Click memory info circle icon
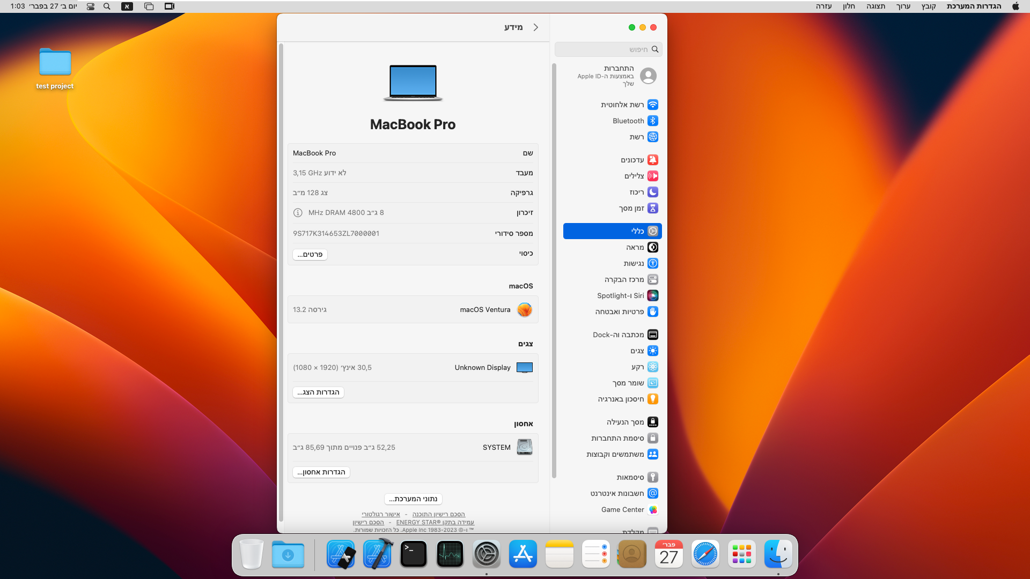The image size is (1030, 579). point(298,213)
